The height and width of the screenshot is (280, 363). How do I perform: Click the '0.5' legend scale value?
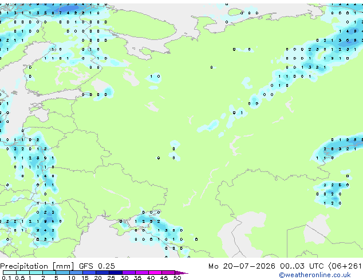coord(20,278)
